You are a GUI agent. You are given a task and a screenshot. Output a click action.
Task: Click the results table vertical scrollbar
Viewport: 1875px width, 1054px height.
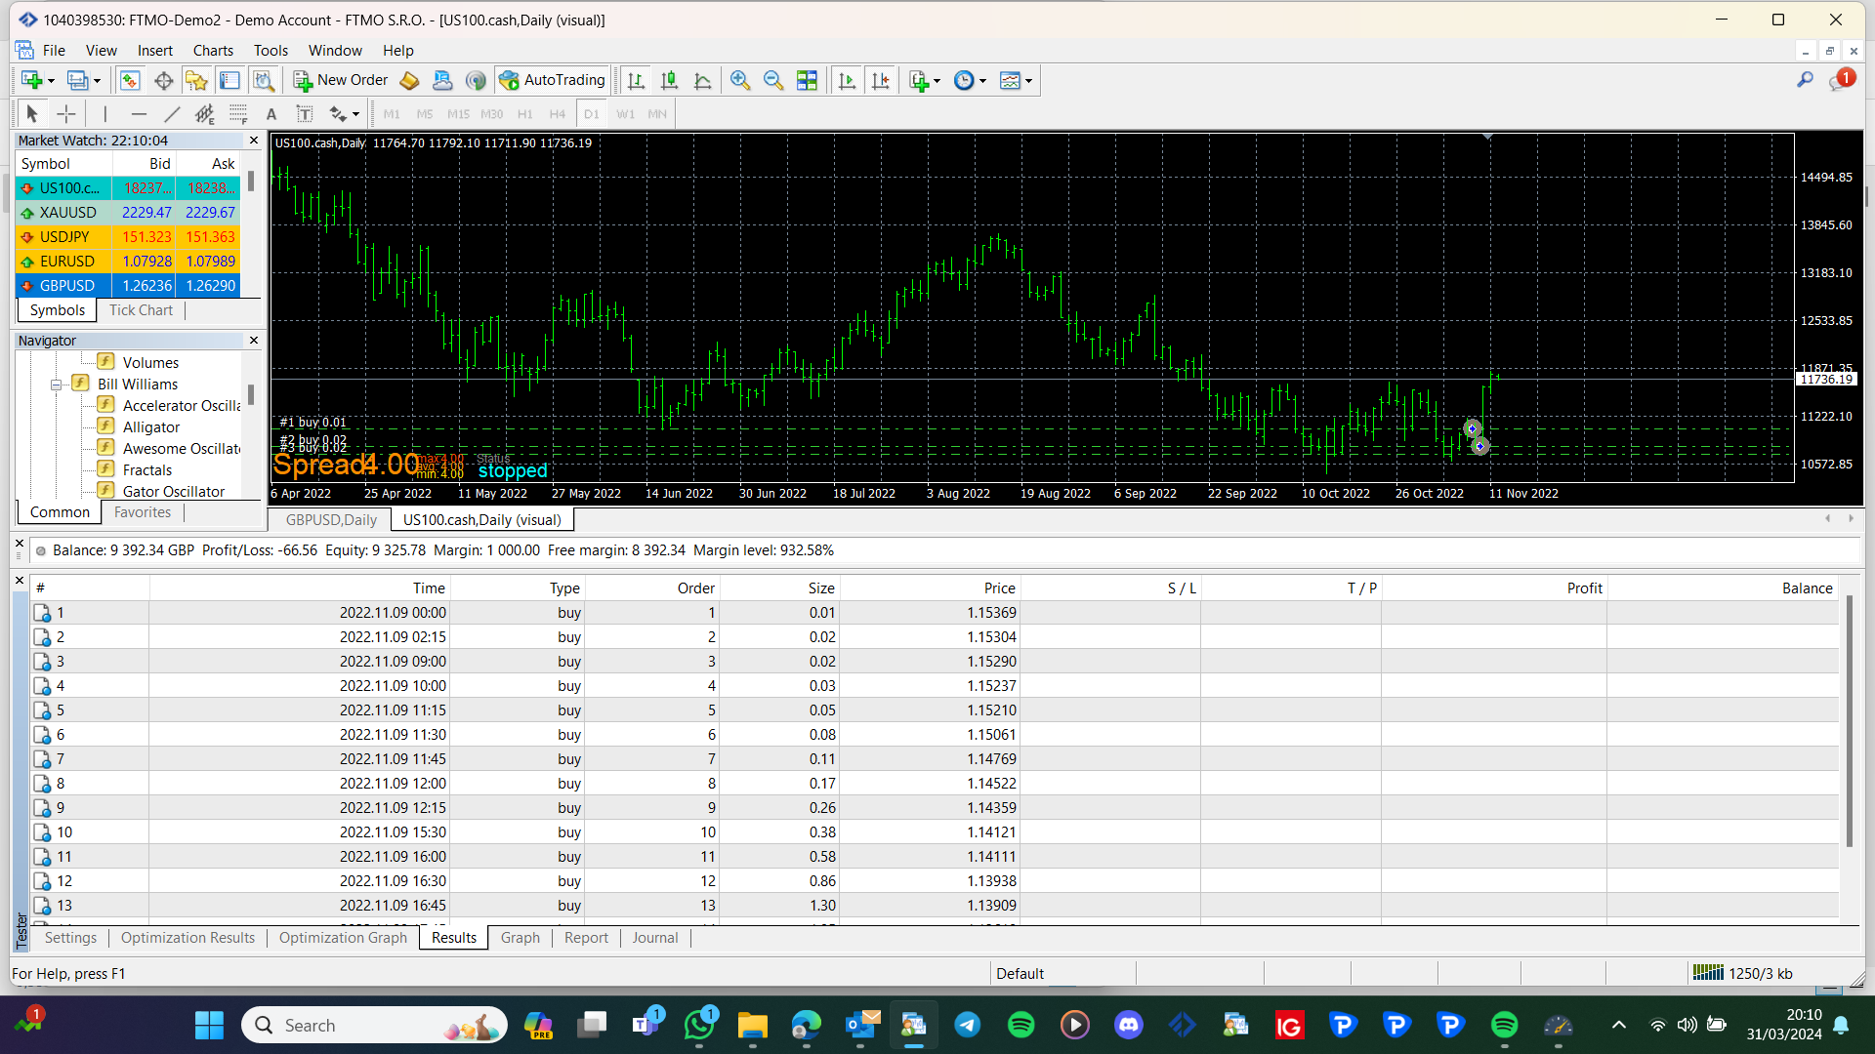[1848, 722]
